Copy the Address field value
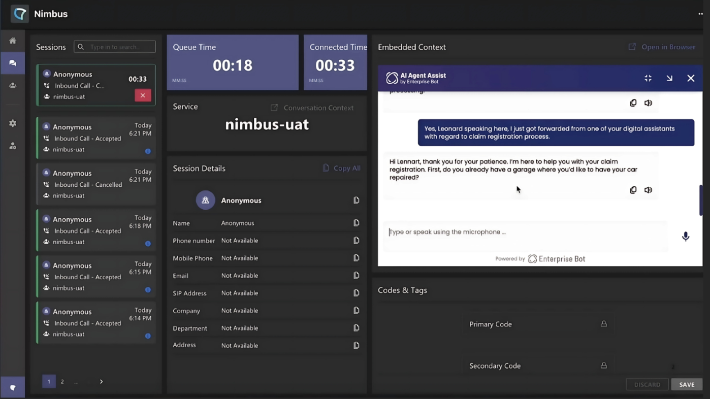This screenshot has height=399, width=710. tap(357, 345)
